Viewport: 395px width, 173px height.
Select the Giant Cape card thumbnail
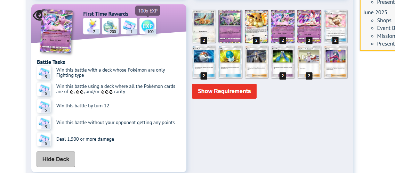tap(283, 62)
